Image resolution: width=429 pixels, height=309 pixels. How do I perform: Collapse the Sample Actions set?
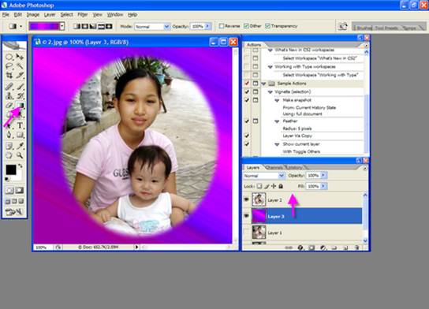pos(263,84)
